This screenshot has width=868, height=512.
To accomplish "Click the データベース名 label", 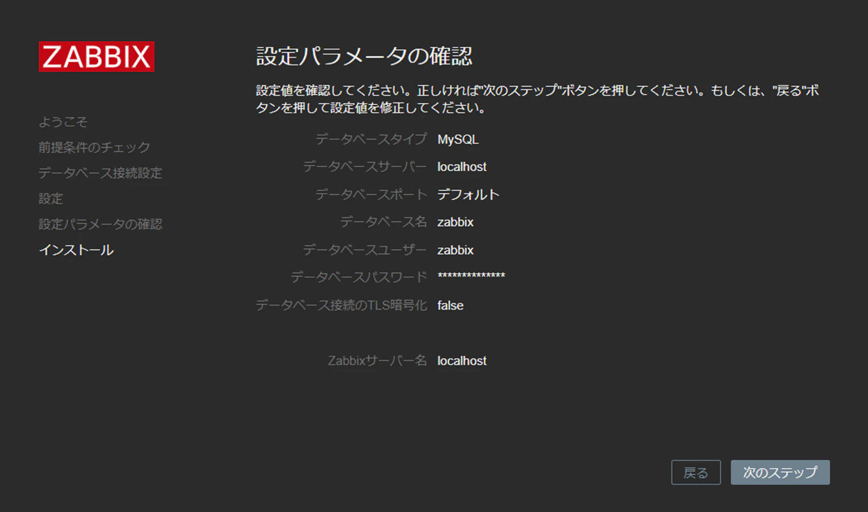I will 383,222.
